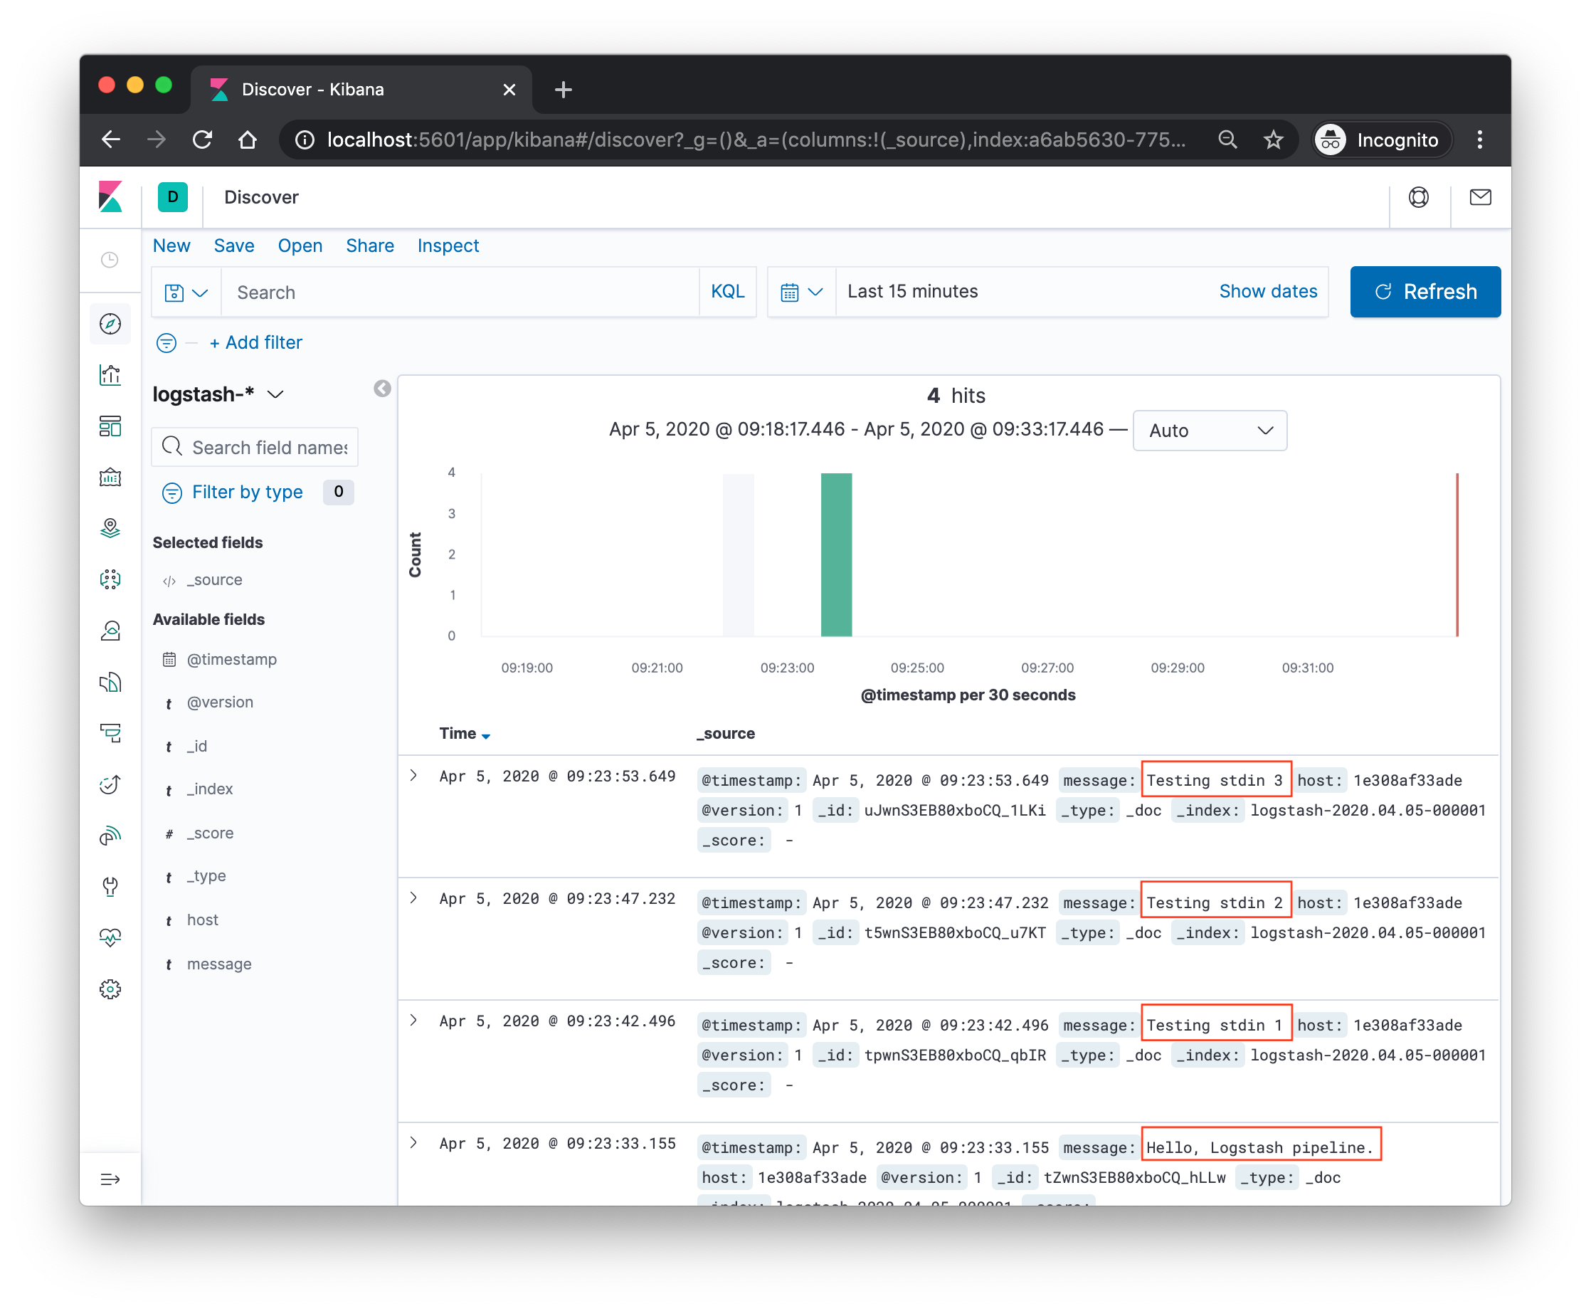Viewport: 1591px width, 1311px height.
Task: Change the logstash-* index pattern
Action: tap(218, 394)
